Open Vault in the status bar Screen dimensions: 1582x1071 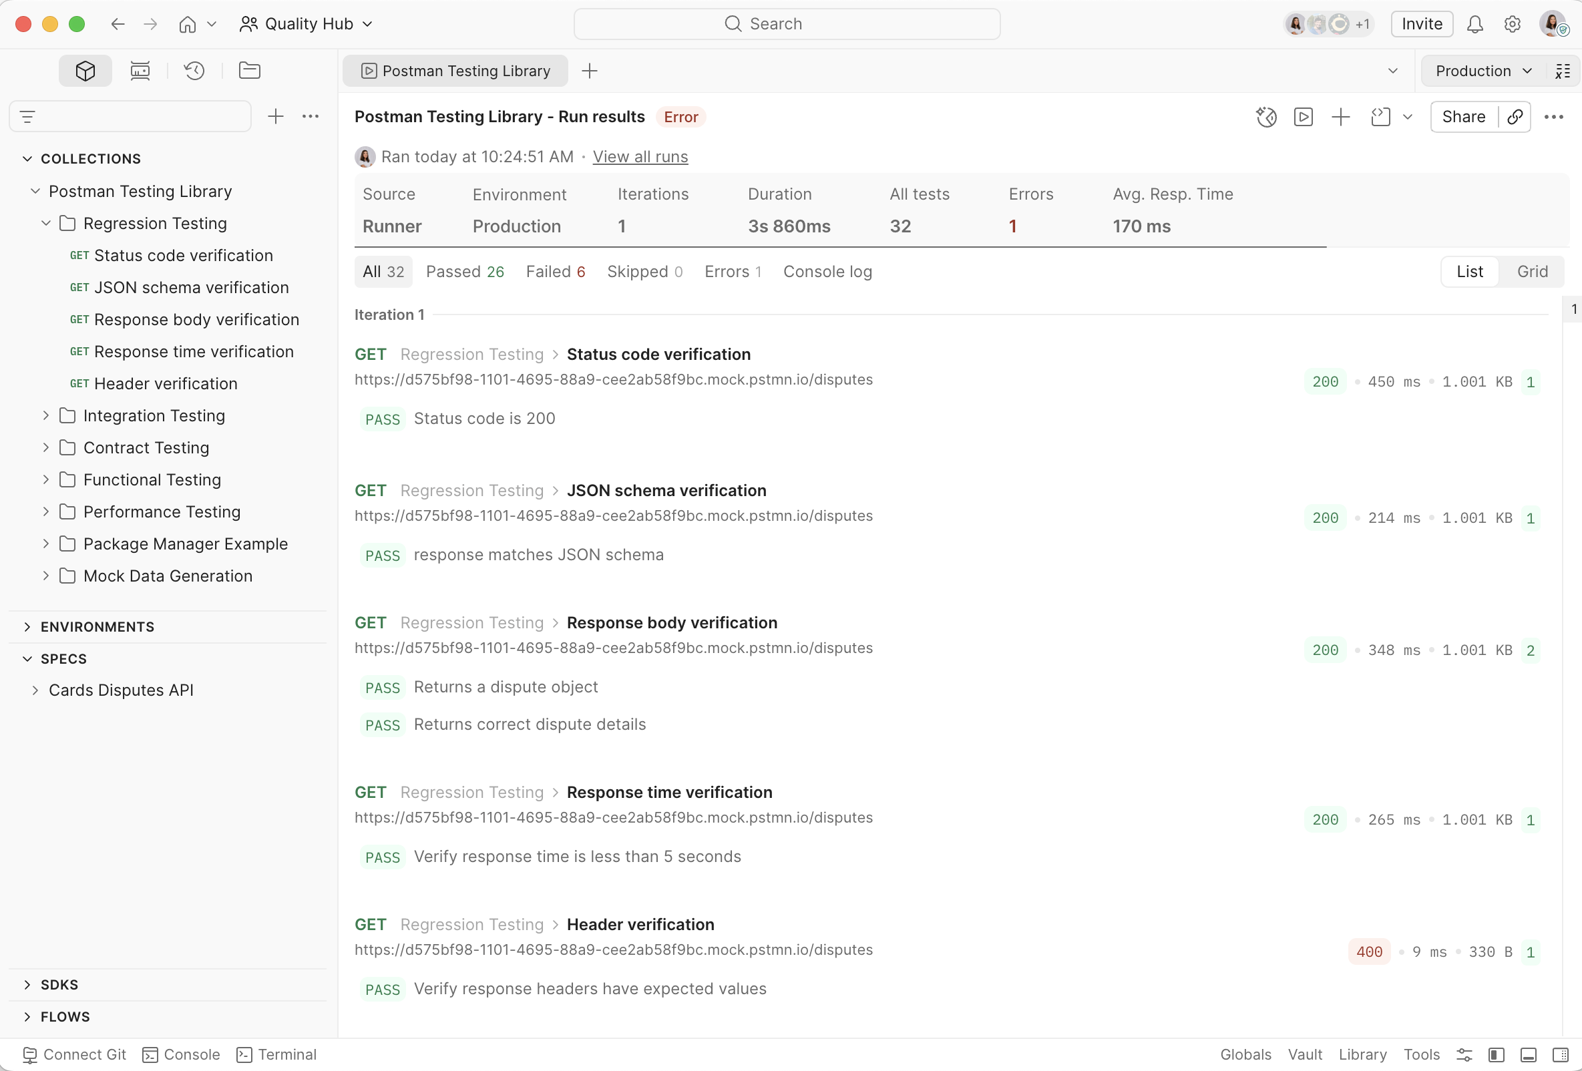(x=1305, y=1054)
